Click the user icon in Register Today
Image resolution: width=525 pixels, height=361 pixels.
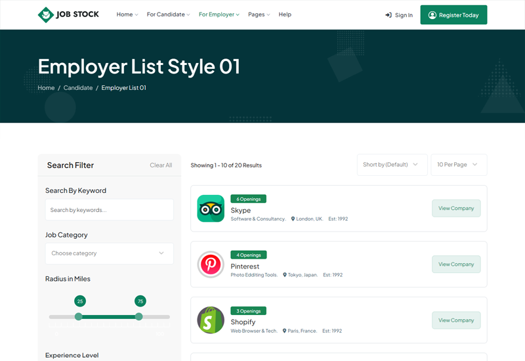click(x=432, y=15)
